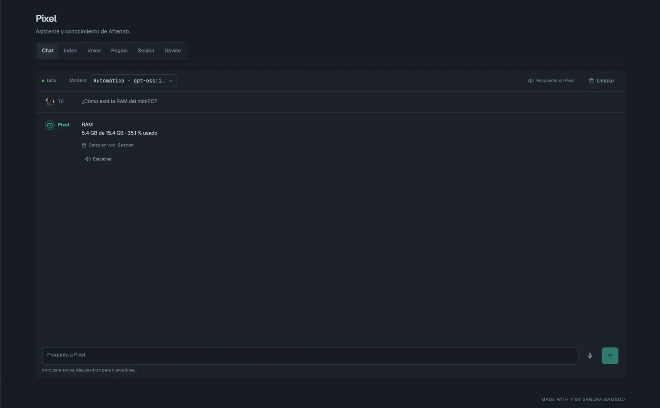
Task: Open the Reglas tab
Action: click(x=119, y=51)
